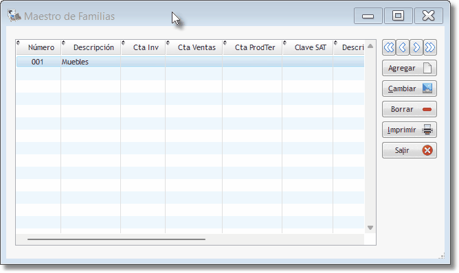Viewport: 459px width, 273px height.
Task: Click the red Salir X icon
Action: coord(427,150)
